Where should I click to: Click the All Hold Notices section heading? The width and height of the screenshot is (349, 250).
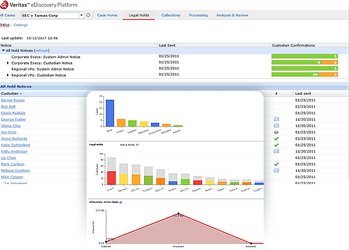tap(16, 87)
